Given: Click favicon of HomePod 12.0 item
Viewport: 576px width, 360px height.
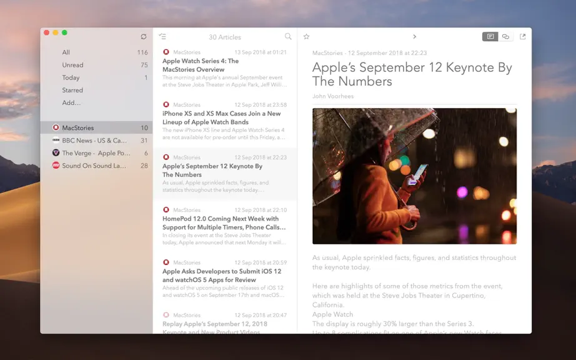Looking at the screenshot, I should click(166, 210).
